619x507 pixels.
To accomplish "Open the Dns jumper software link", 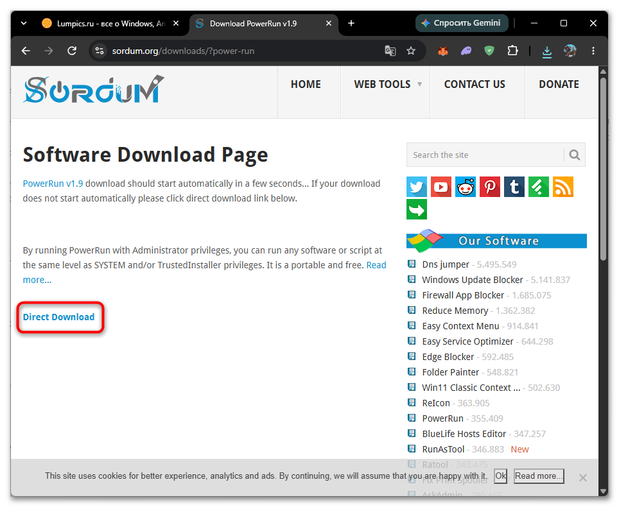I will [x=445, y=264].
